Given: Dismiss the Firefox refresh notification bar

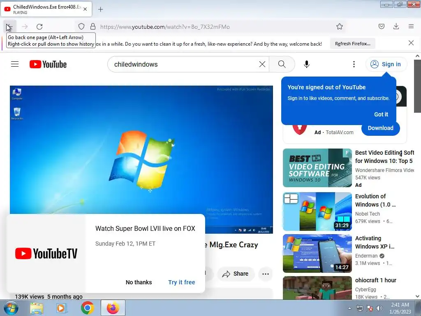Looking at the screenshot, I should [x=411, y=43].
